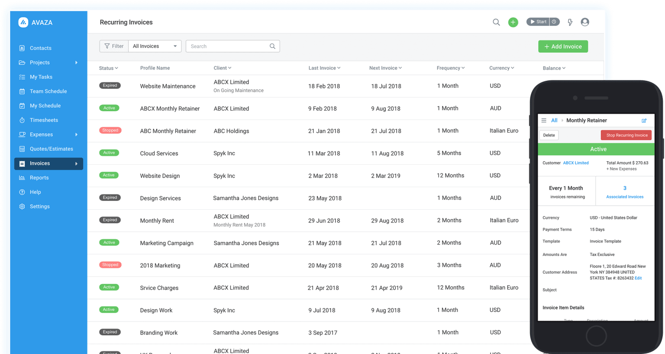
Task: Click the magnifier search icon in top header
Action: 496,22
